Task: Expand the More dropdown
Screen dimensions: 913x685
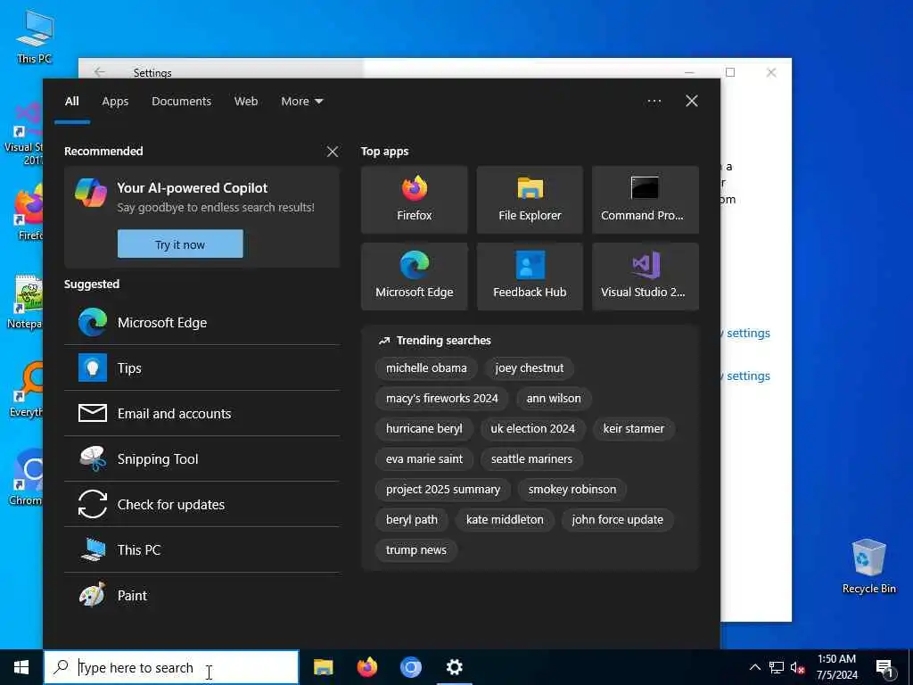Action: (x=301, y=102)
